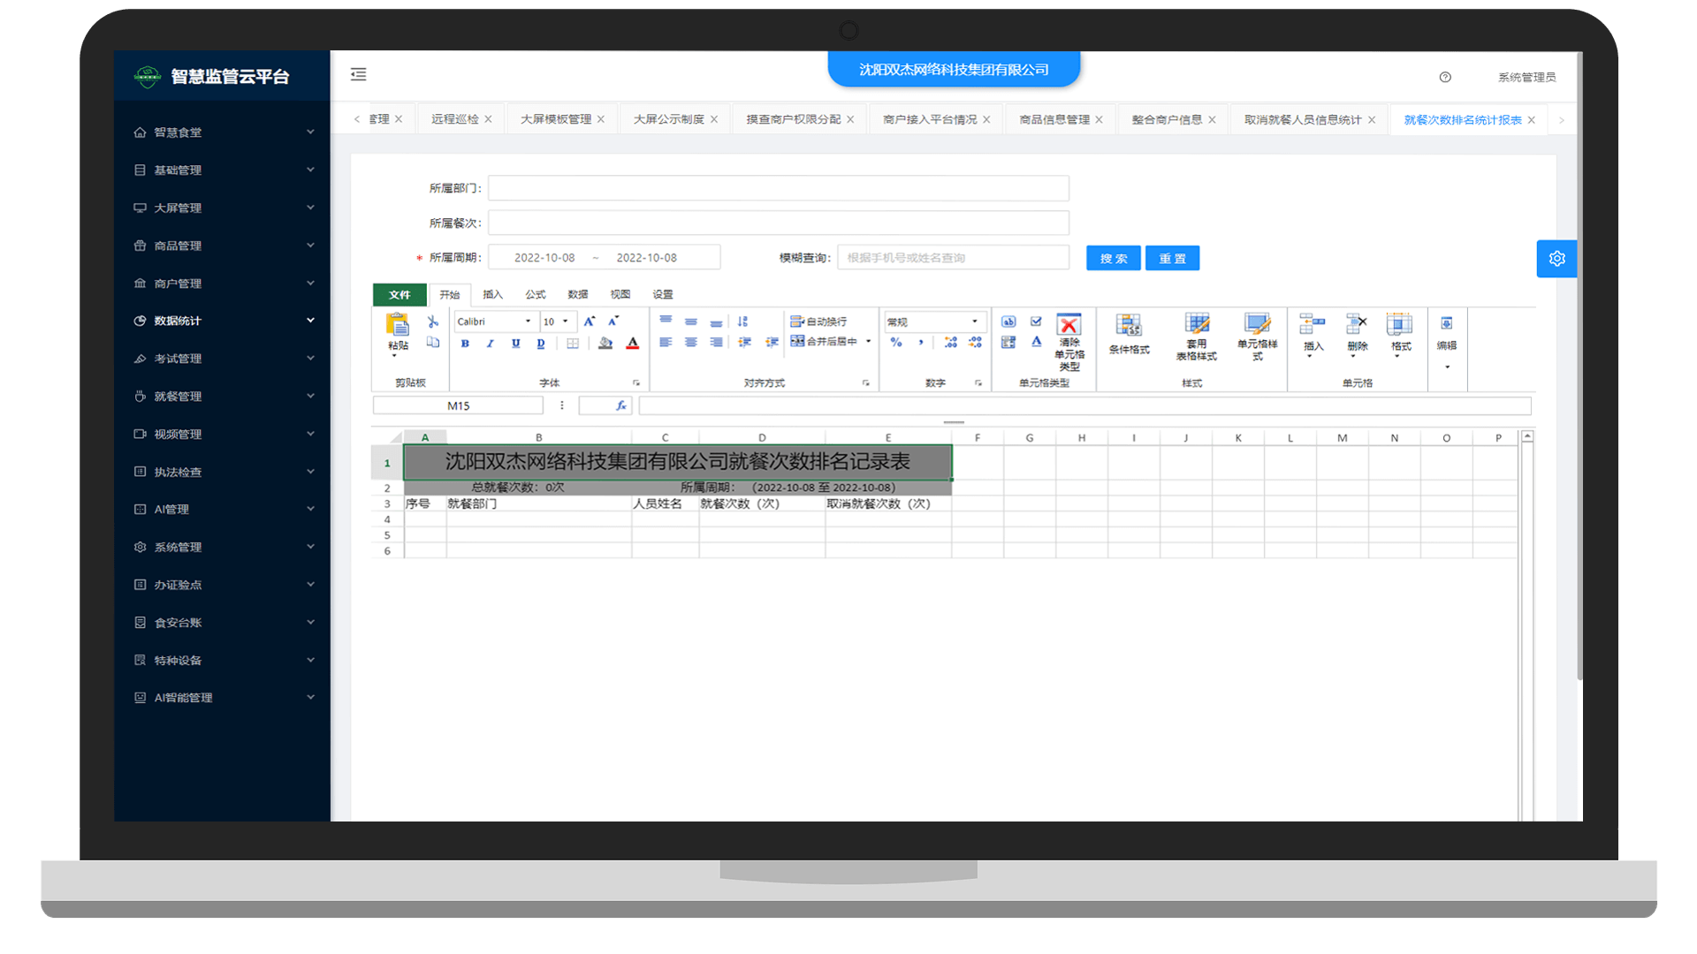Collapse sidebar with the hamburger icon
The height and width of the screenshot is (954, 1697).
click(358, 75)
